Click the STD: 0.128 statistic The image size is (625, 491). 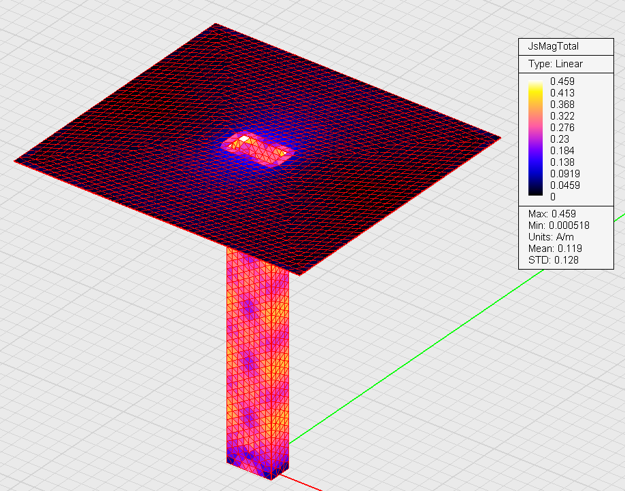(553, 260)
